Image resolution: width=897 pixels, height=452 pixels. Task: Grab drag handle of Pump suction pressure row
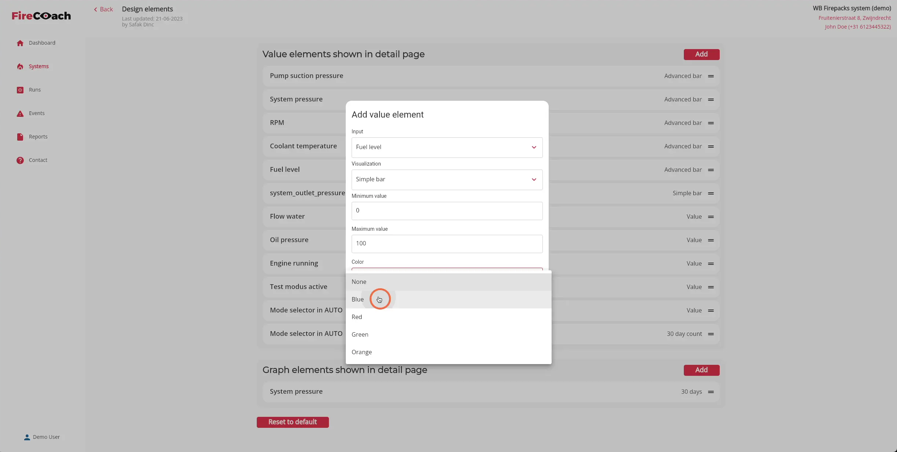tap(711, 76)
